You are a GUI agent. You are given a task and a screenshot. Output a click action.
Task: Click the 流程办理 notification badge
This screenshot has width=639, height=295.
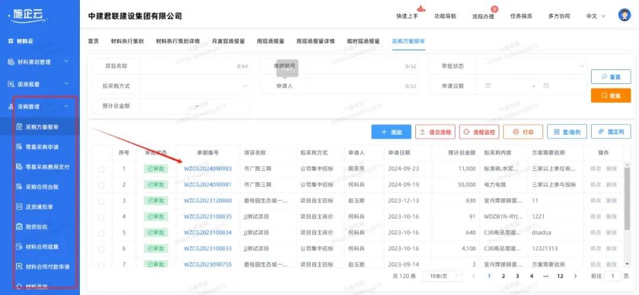[x=494, y=9]
